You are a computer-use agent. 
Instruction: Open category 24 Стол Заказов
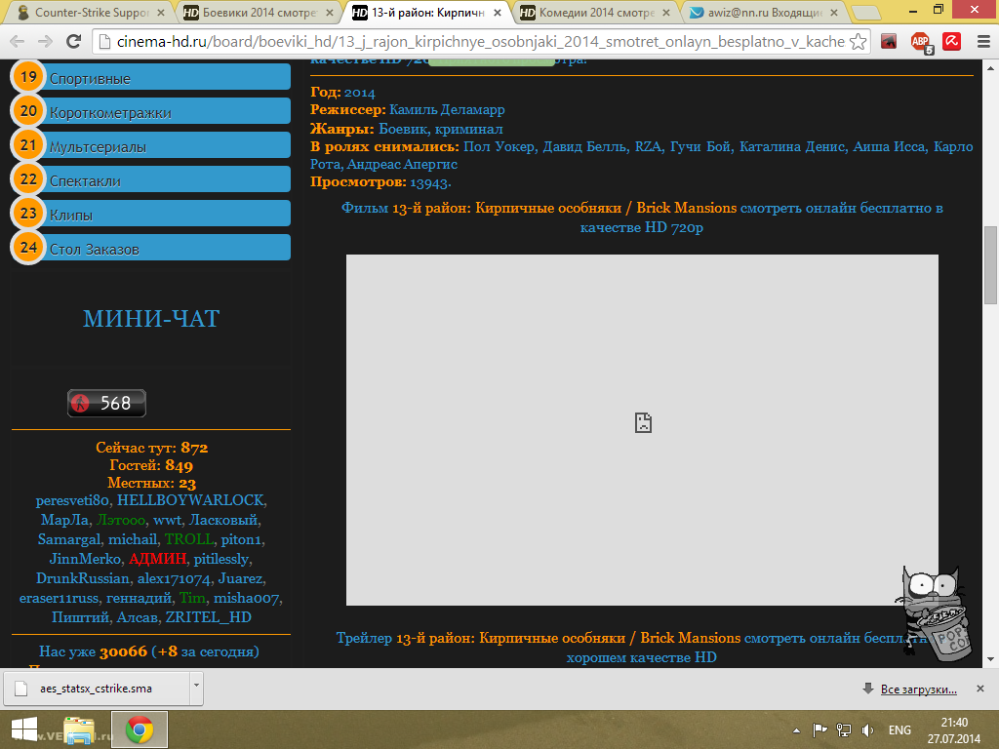tap(151, 248)
